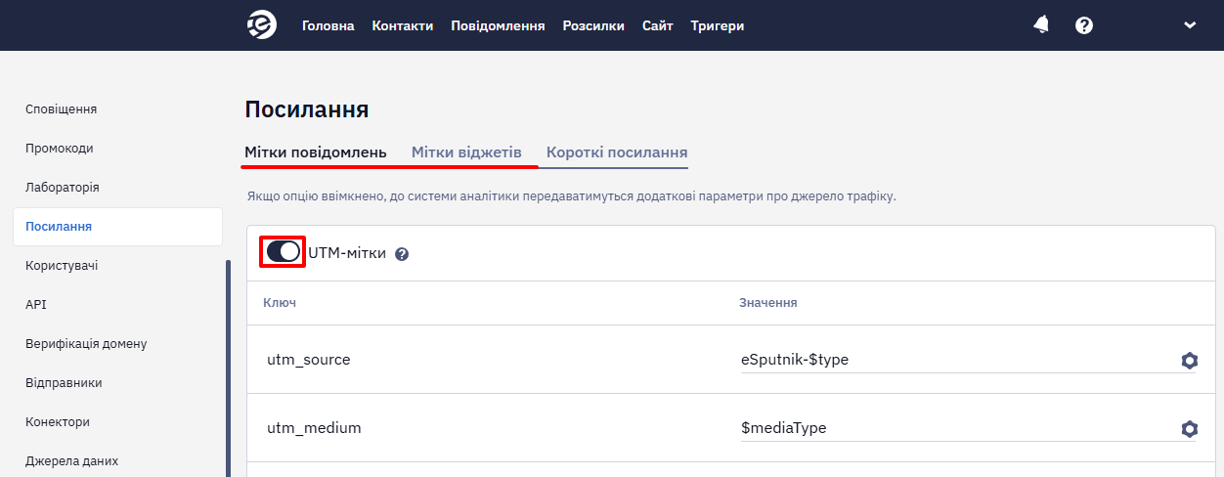Click the eSputnik logo icon
Viewport: 1224px width, 477px height.
(262, 25)
